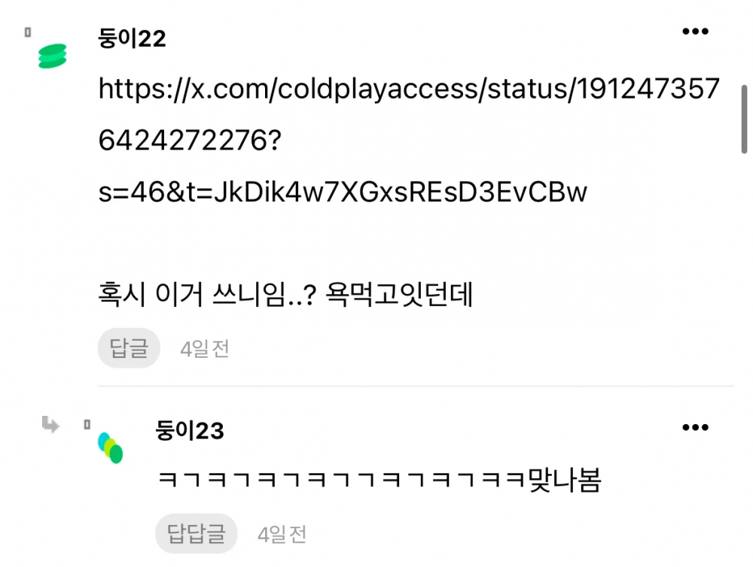Open more options for 둥이22's comment
Screen dimensions: 753x567
695,32
